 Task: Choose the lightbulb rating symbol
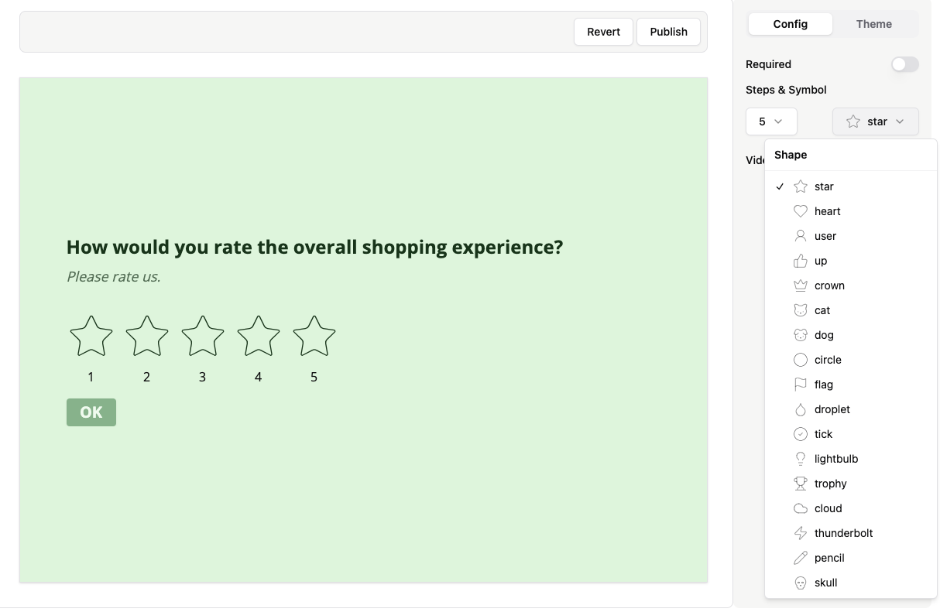[x=835, y=459]
